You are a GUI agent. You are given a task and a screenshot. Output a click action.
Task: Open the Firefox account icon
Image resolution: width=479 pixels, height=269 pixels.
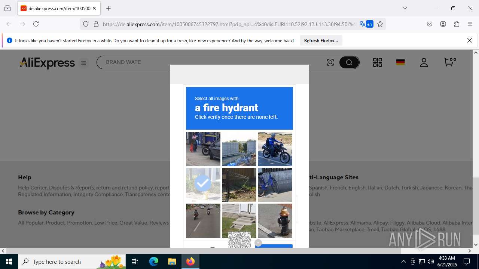point(443,24)
